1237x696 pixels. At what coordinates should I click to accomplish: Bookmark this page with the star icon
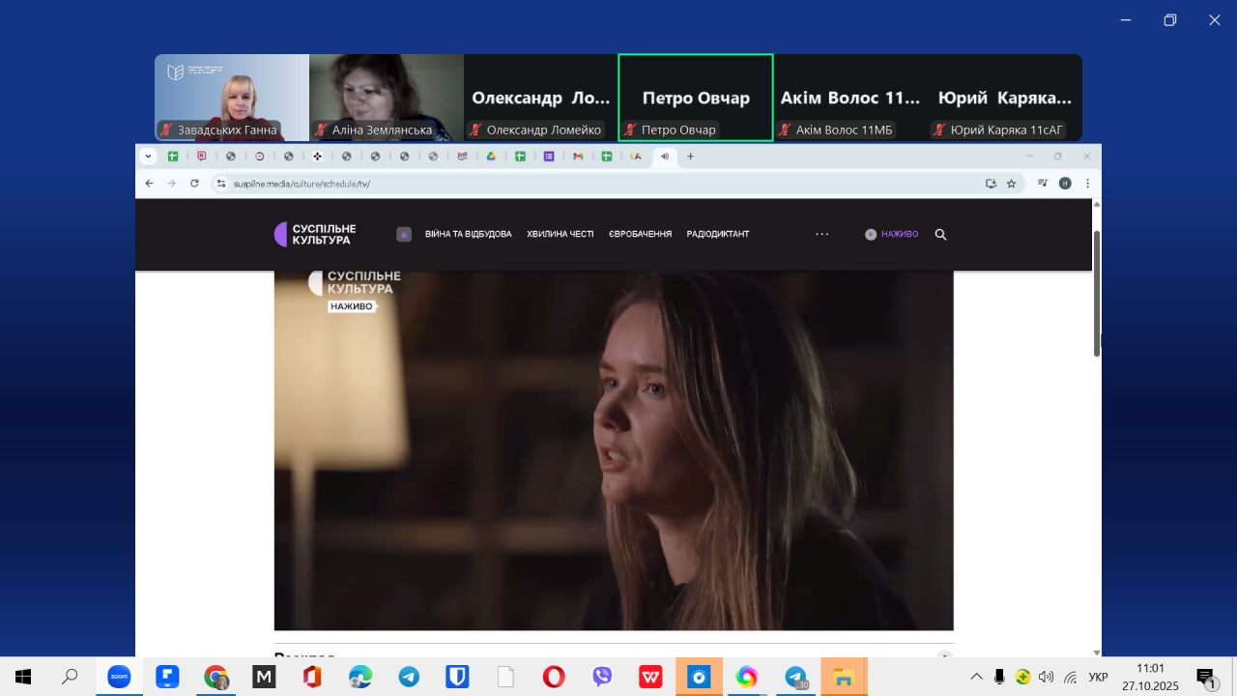1012,183
